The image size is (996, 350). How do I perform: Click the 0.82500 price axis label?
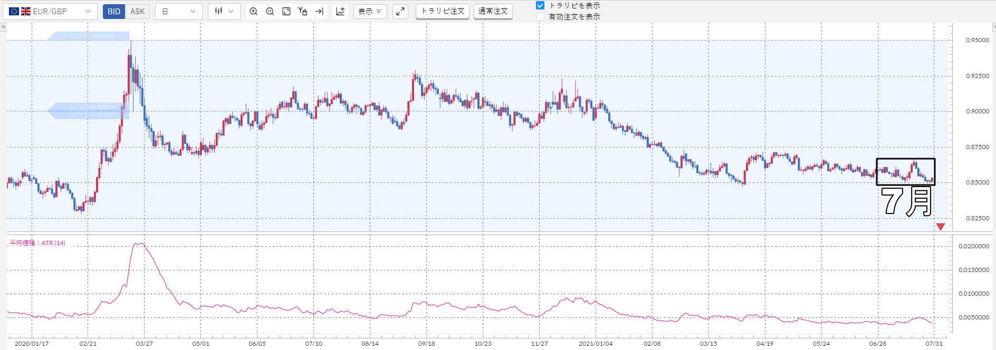(978, 218)
